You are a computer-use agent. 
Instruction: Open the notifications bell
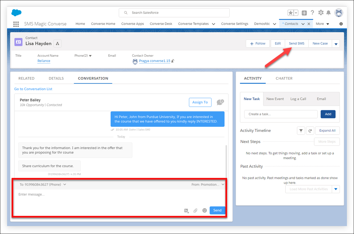[x=329, y=13]
